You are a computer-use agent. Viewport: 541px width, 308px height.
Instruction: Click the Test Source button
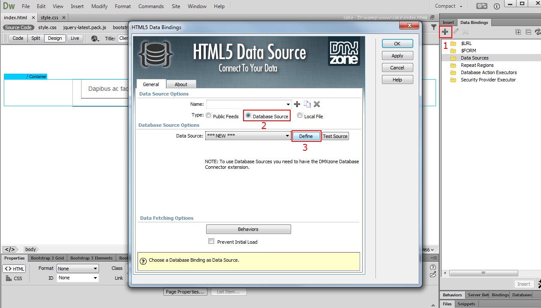click(x=335, y=136)
